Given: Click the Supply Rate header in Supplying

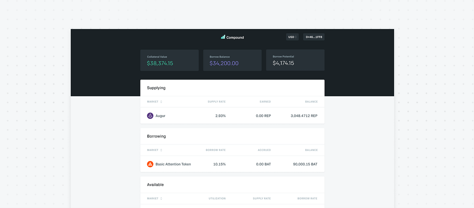Looking at the screenshot, I should tap(217, 102).
